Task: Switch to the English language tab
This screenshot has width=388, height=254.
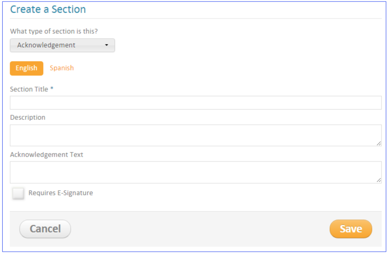Action: click(x=26, y=68)
